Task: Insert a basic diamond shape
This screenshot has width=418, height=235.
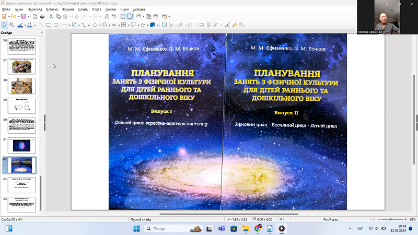Action: point(95,25)
